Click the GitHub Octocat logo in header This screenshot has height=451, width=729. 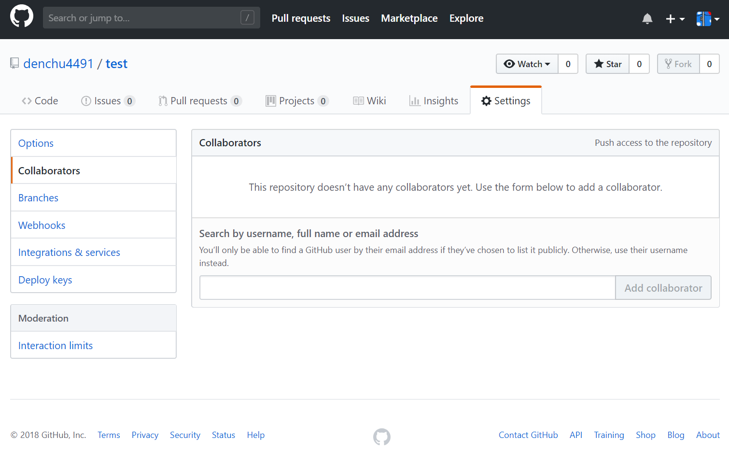(x=22, y=16)
